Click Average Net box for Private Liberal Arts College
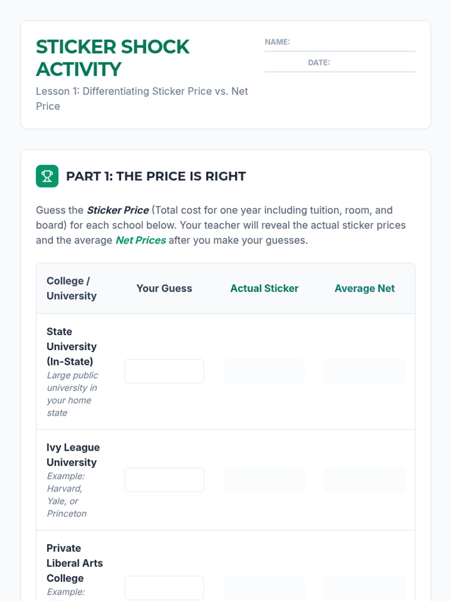This screenshot has height=601, width=451. [365, 588]
